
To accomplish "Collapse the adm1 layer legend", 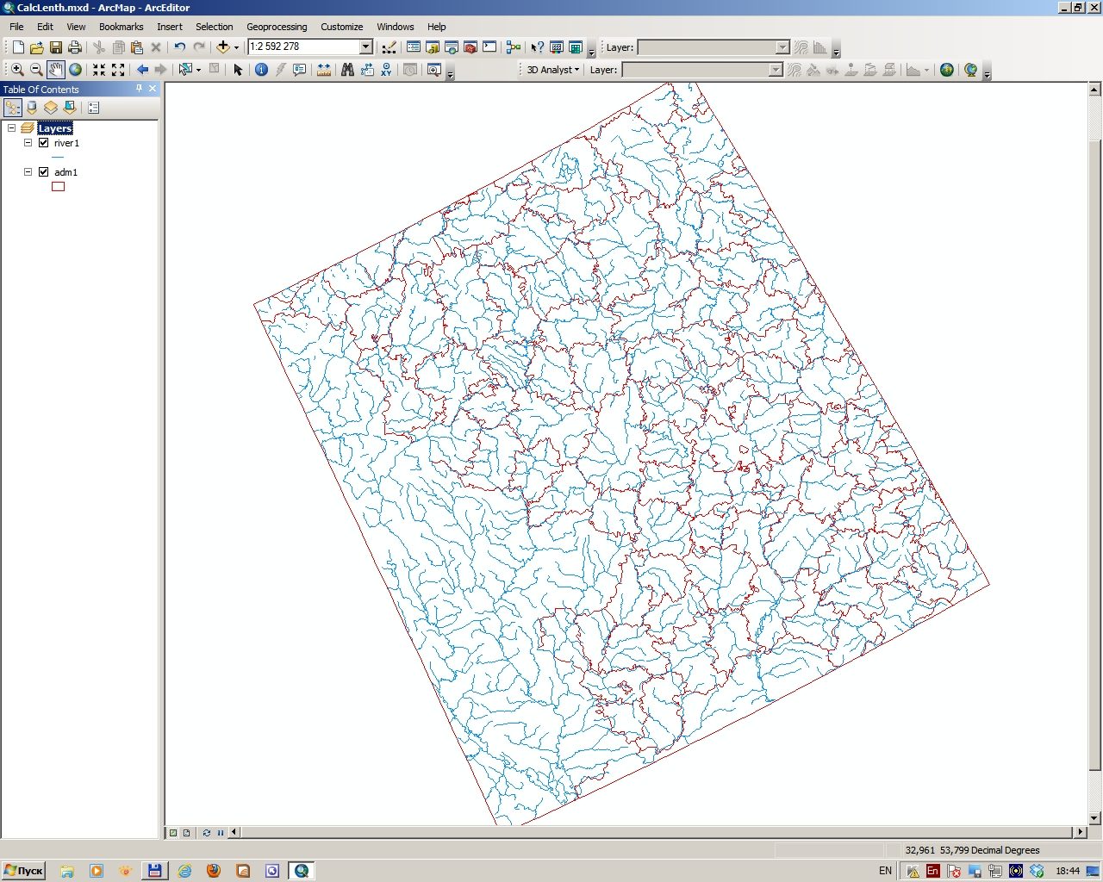I will pyautogui.click(x=28, y=172).
